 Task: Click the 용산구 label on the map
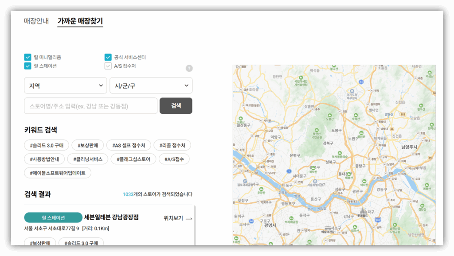(x=316, y=199)
